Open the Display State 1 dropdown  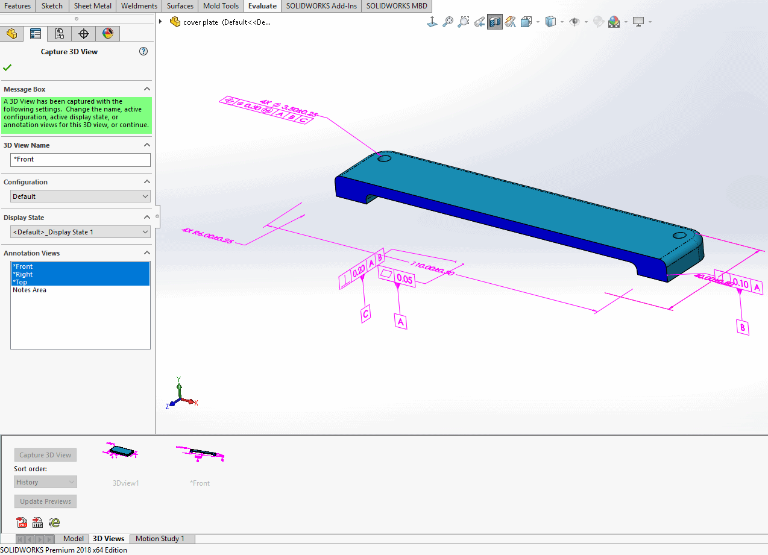(80, 232)
